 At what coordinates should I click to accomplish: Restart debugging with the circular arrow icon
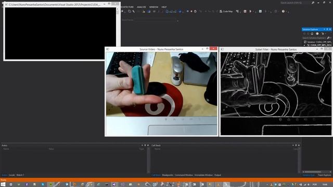coord(195,11)
